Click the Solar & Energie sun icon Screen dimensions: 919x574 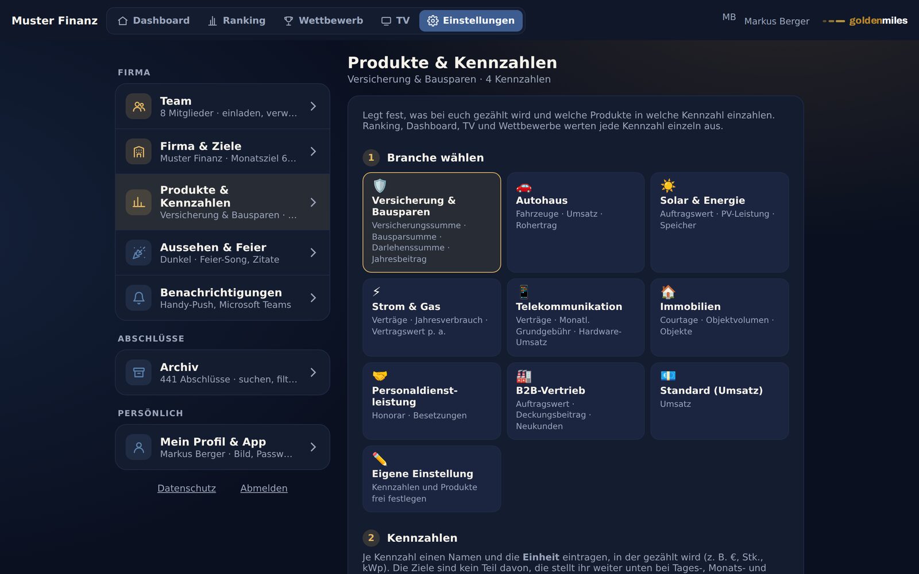pos(667,186)
